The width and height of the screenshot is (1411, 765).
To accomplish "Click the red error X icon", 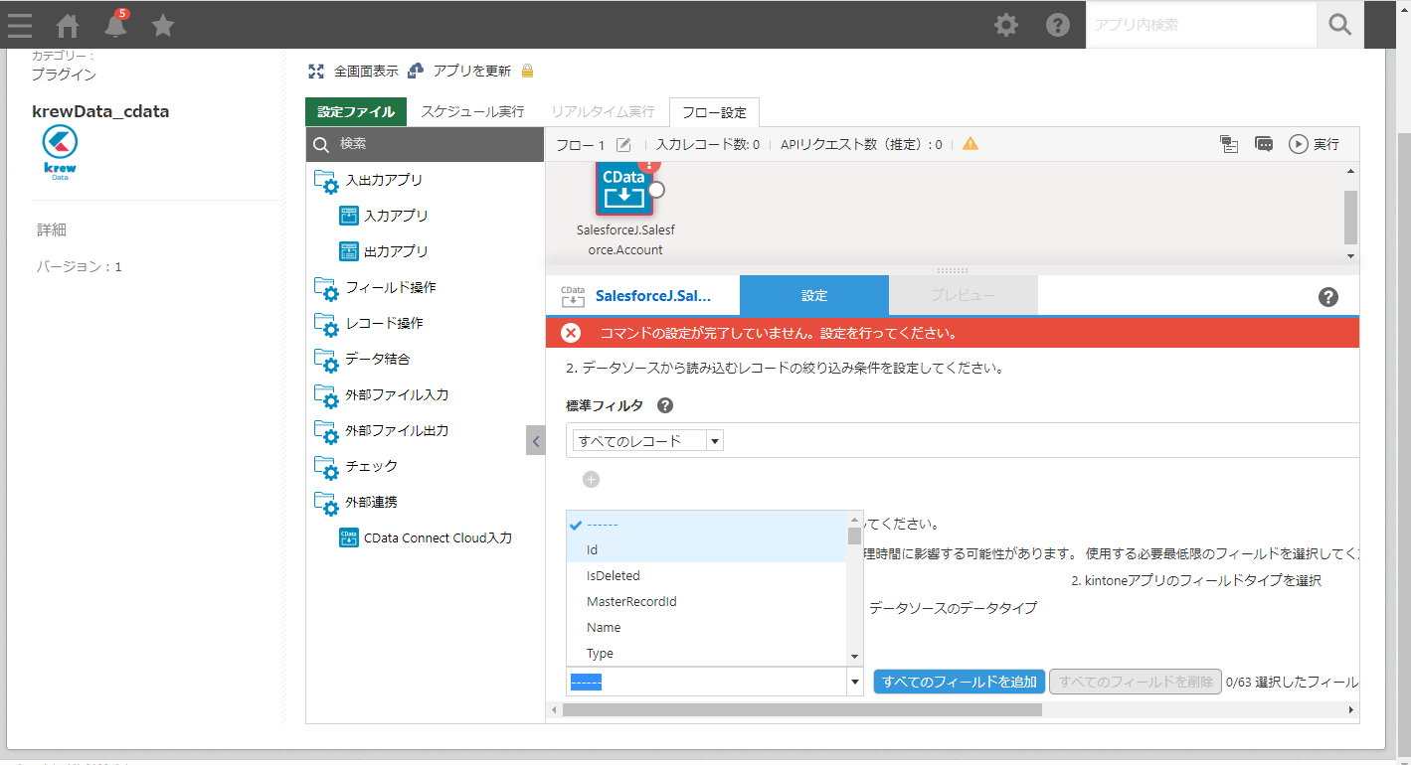I will click(571, 333).
